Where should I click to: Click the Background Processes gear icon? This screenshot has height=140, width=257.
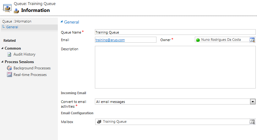coord(9,68)
